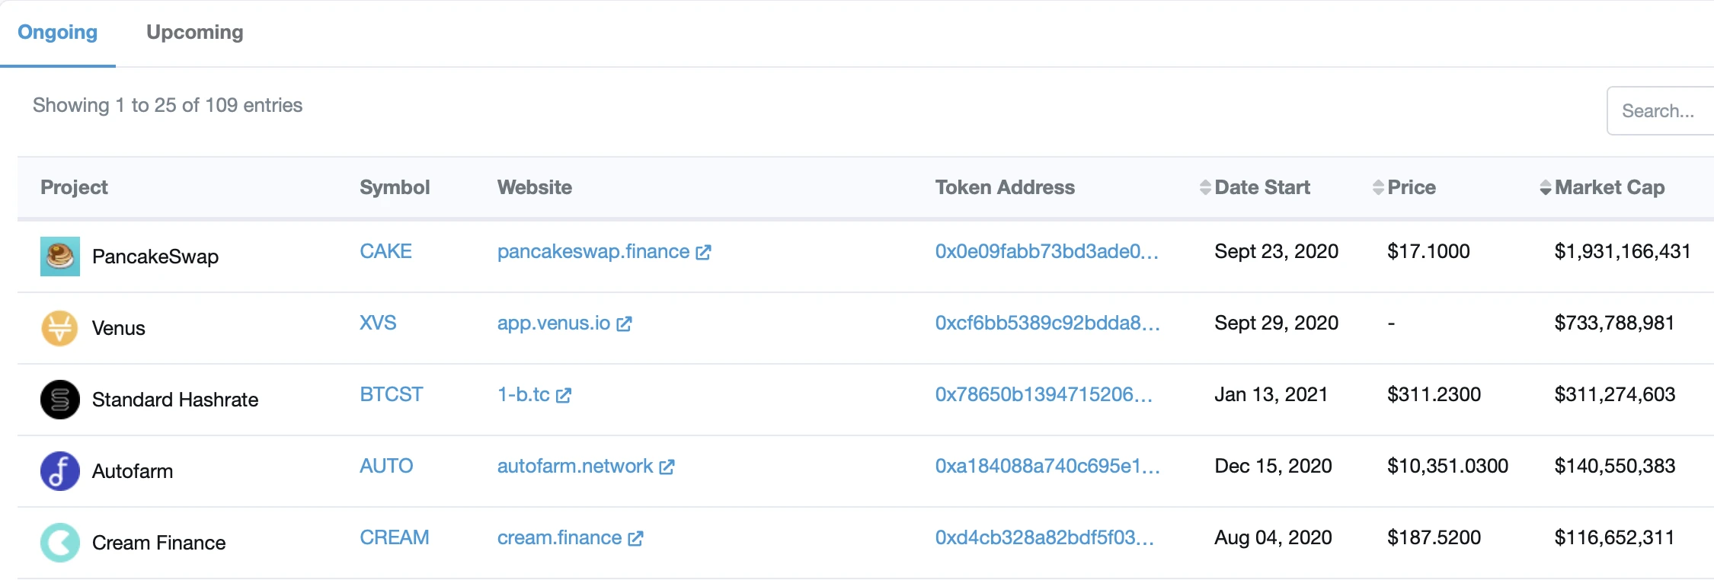Open the CREAM symbol link
The image size is (1714, 580).
point(395,537)
